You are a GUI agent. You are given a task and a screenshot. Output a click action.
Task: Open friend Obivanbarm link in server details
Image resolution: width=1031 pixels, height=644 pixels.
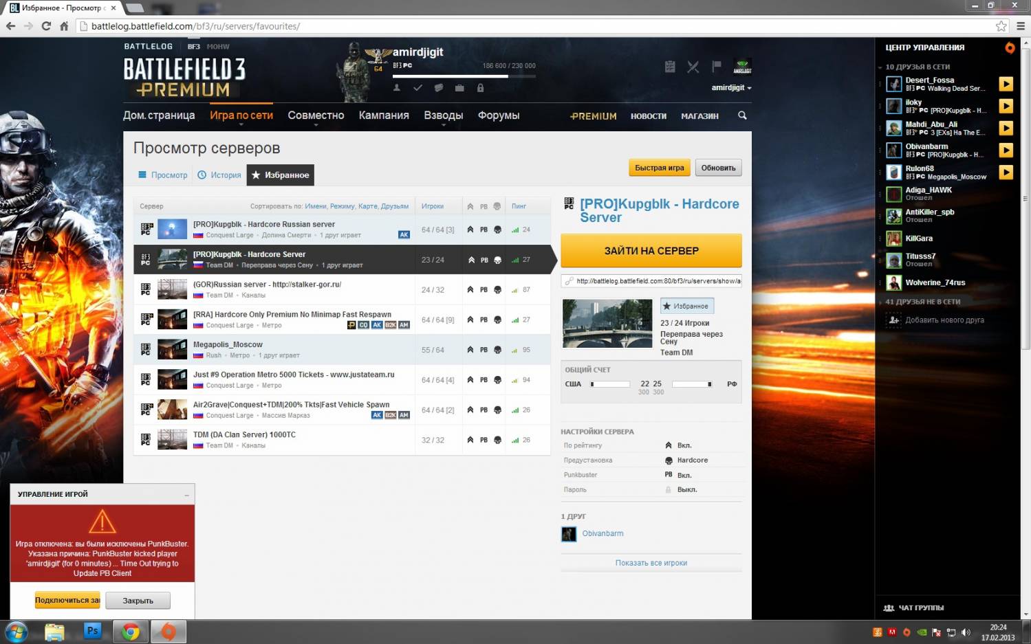[603, 533]
